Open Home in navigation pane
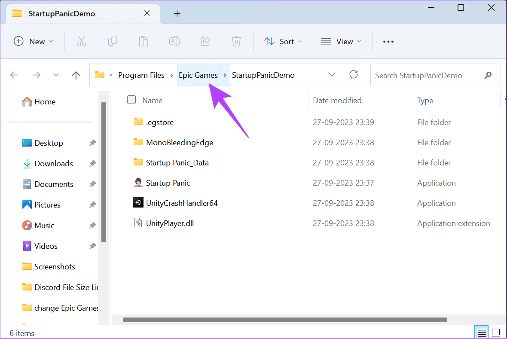The height and width of the screenshot is (339, 507). (x=39, y=101)
